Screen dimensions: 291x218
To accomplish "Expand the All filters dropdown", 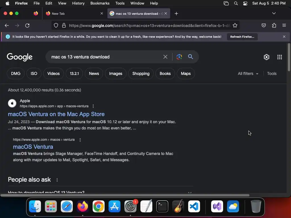I will click(248, 74).
